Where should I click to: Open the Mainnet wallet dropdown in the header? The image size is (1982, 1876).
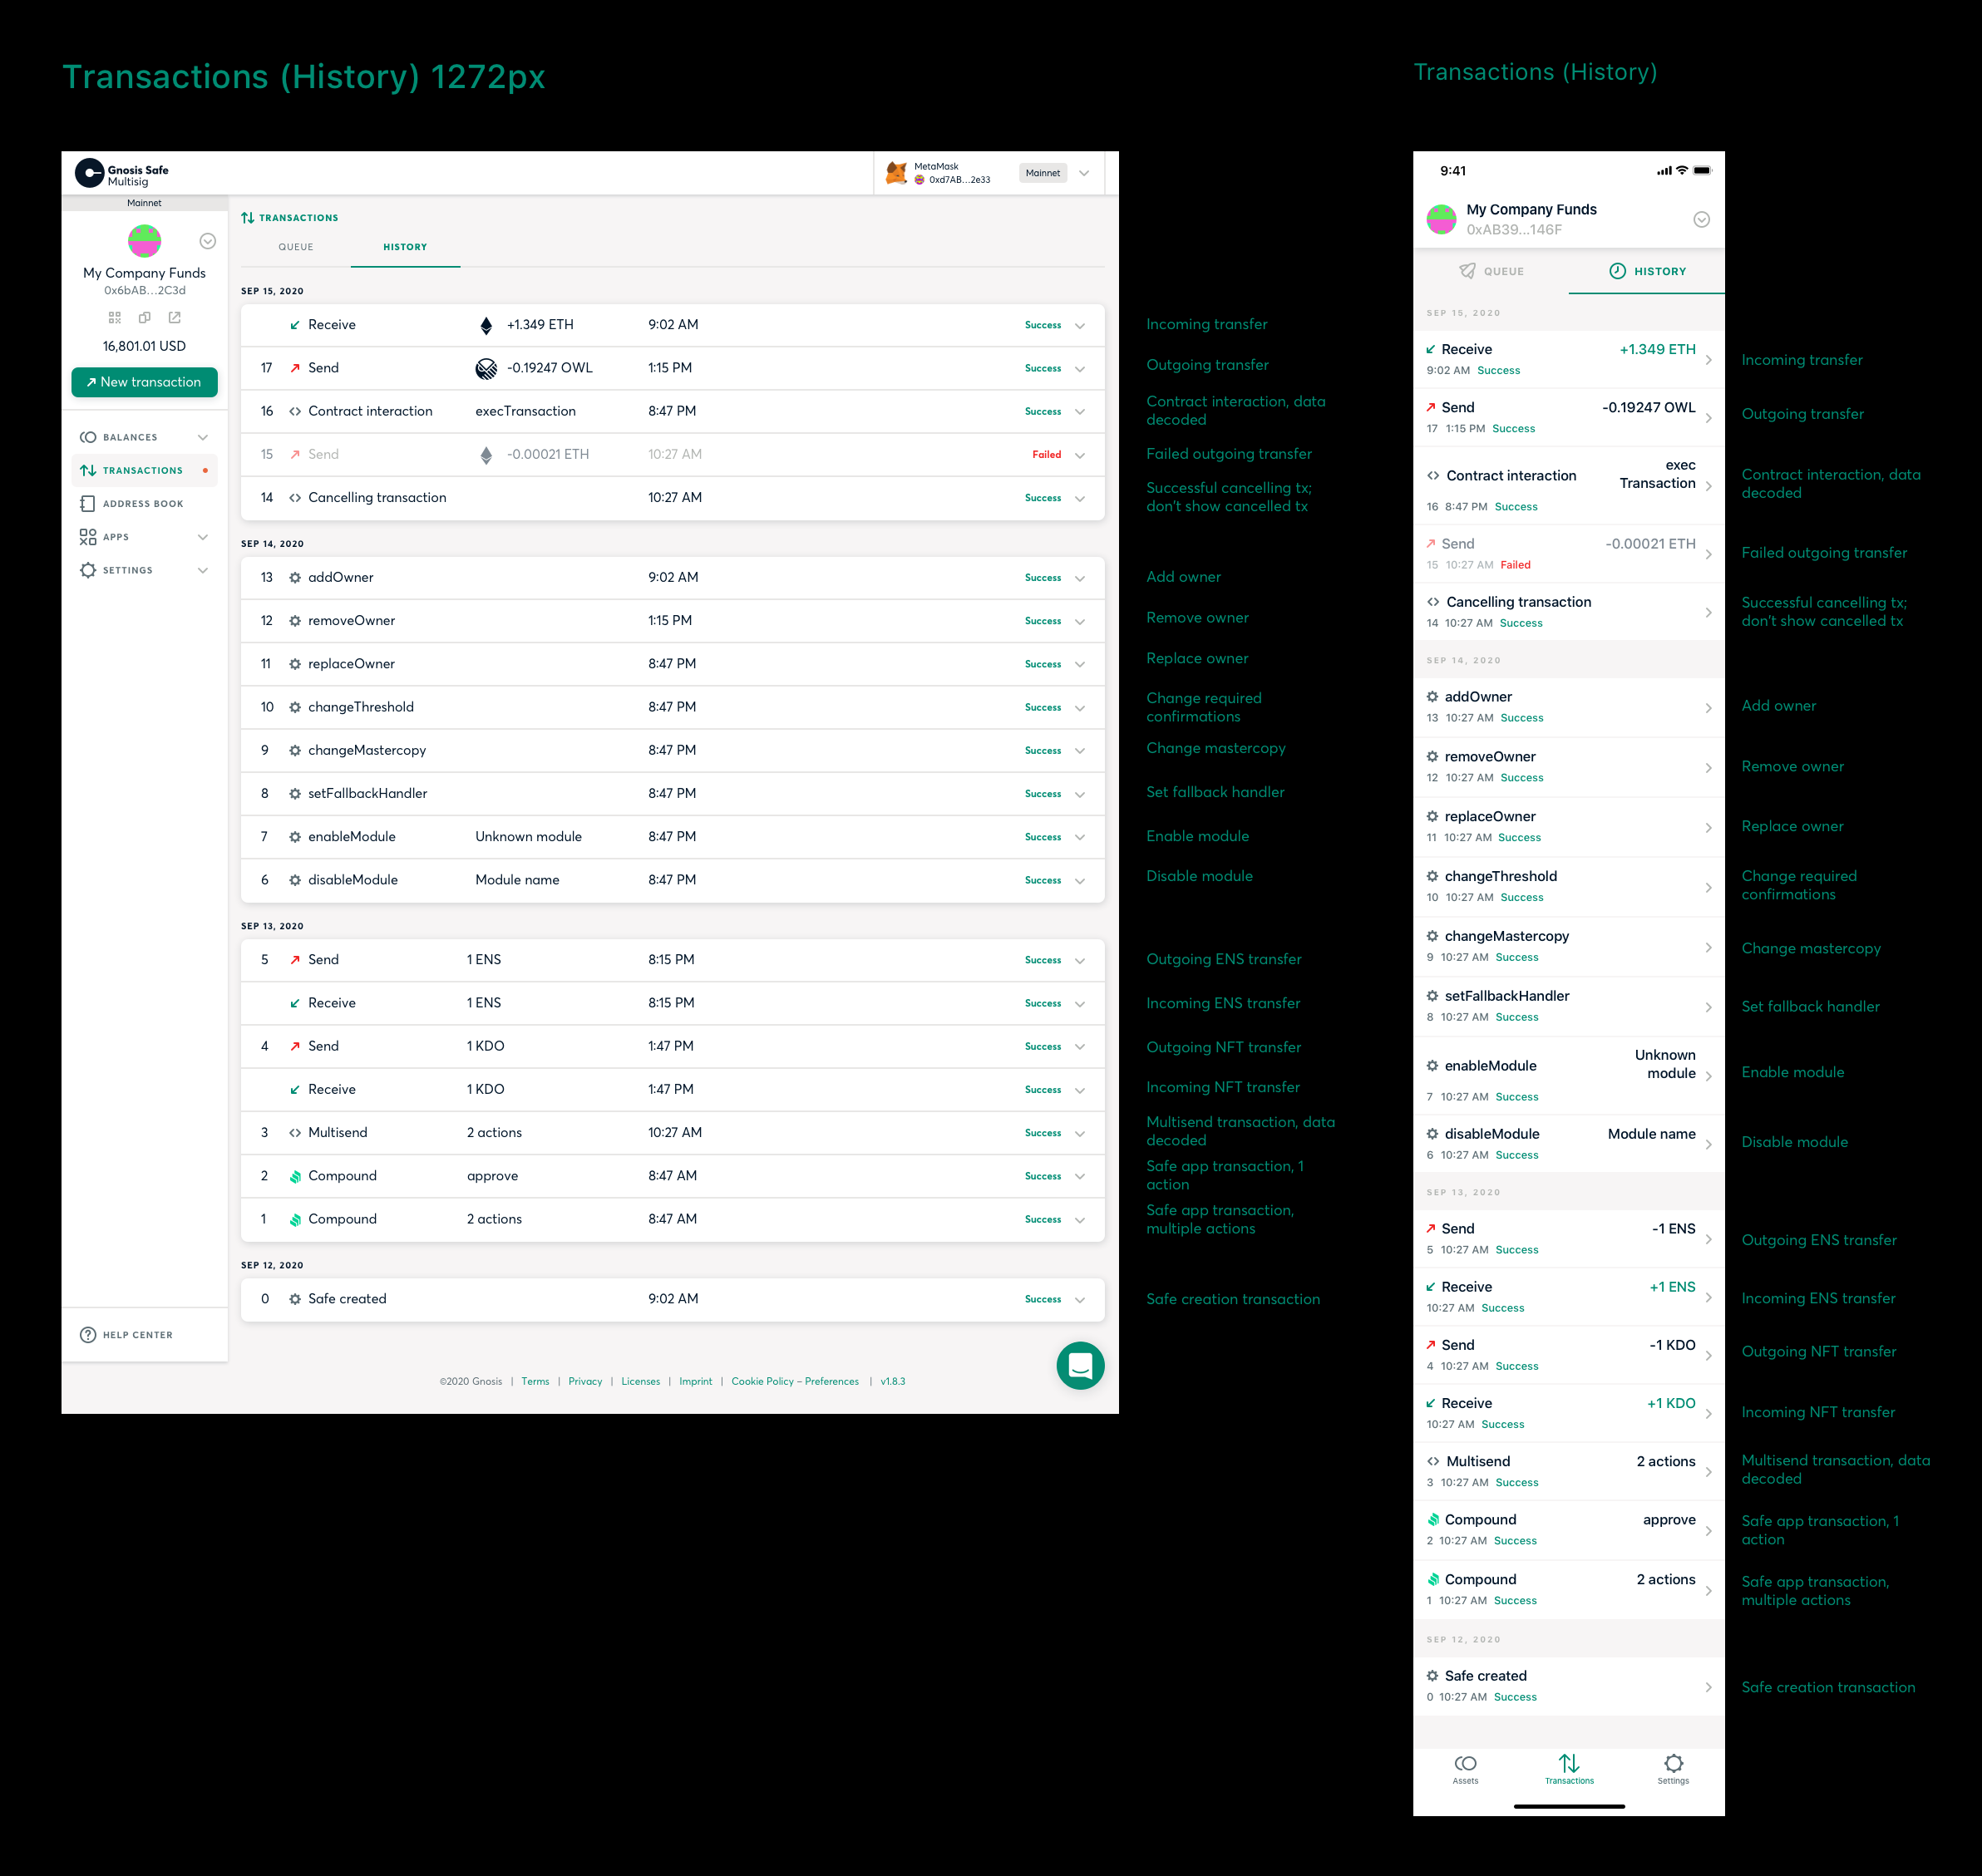1084,173
